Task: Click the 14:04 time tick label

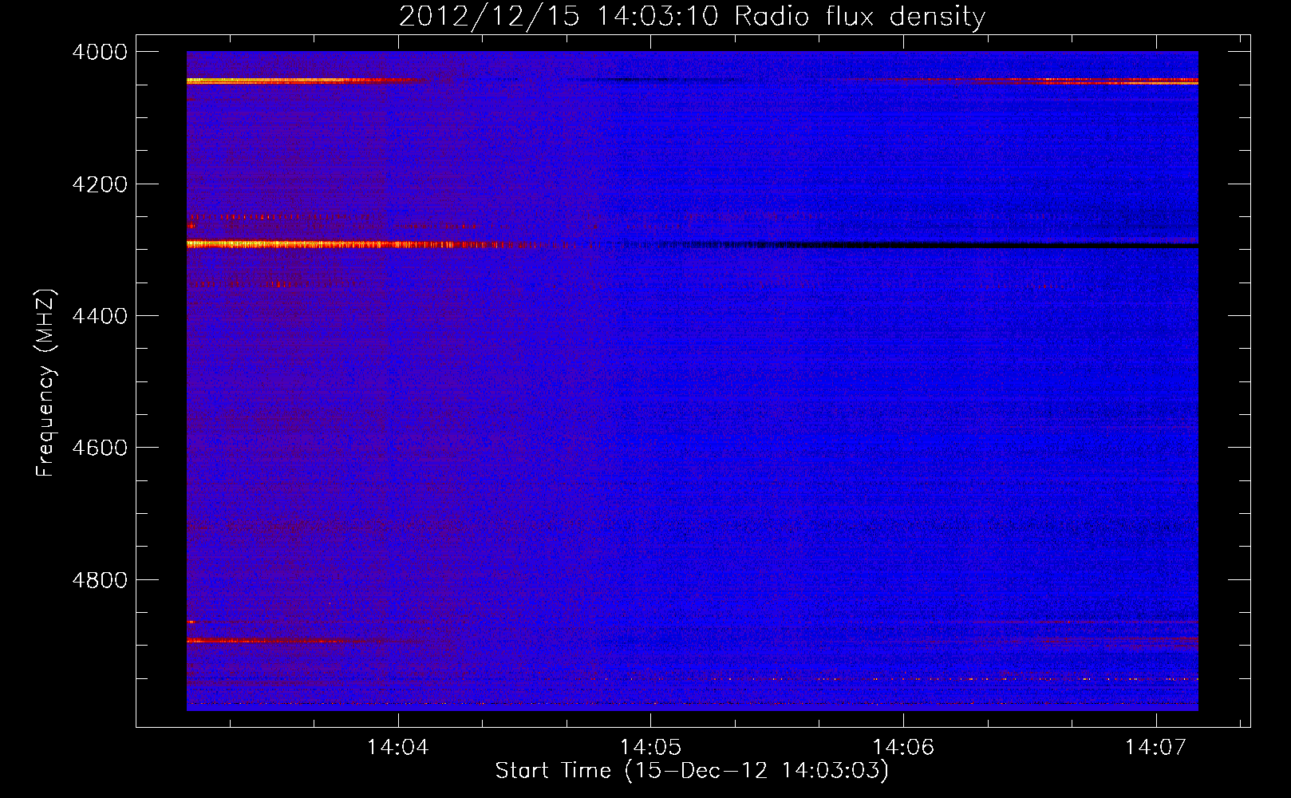Action: point(397,748)
